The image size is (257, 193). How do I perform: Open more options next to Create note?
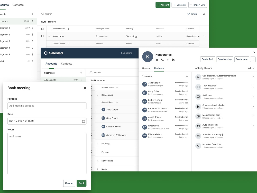coord(253,59)
